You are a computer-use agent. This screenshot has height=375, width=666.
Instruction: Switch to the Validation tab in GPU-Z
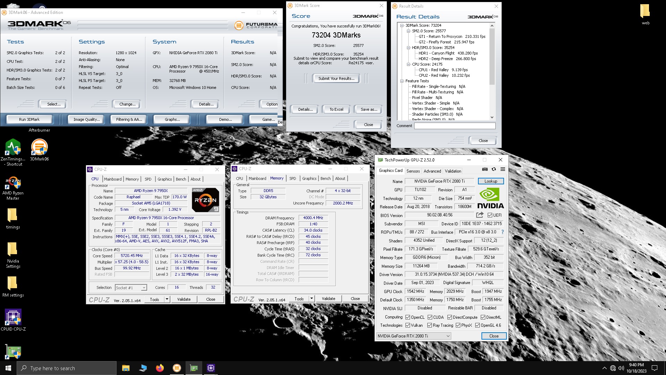(x=453, y=171)
